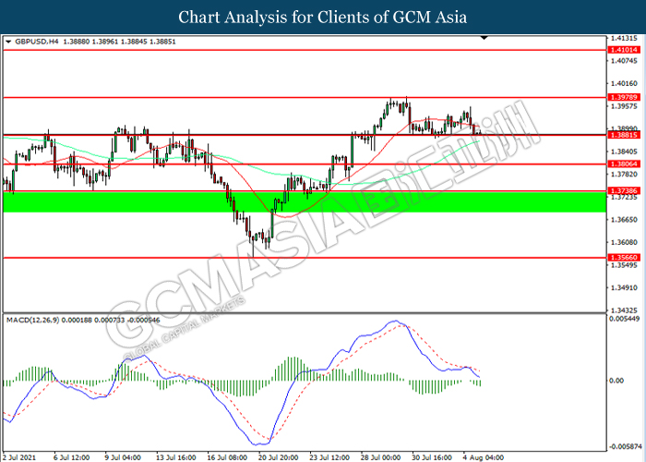Select the 1.35660 support price label
This screenshot has width=646, height=462.
[624, 258]
